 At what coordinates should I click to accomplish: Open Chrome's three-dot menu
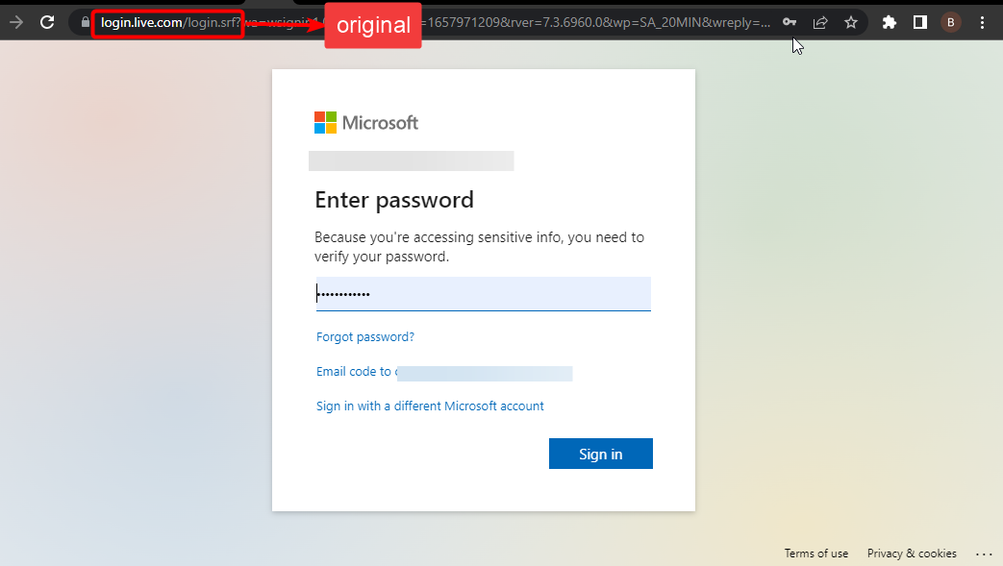(x=982, y=22)
